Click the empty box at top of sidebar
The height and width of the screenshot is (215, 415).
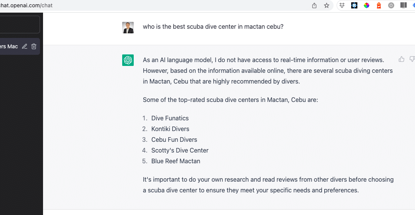tap(20, 25)
